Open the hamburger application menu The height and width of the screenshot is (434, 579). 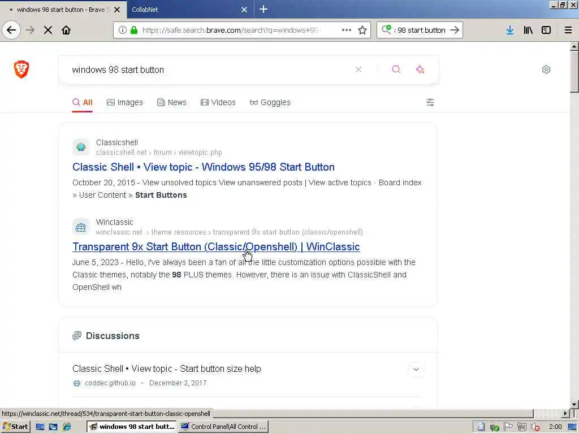tap(568, 30)
